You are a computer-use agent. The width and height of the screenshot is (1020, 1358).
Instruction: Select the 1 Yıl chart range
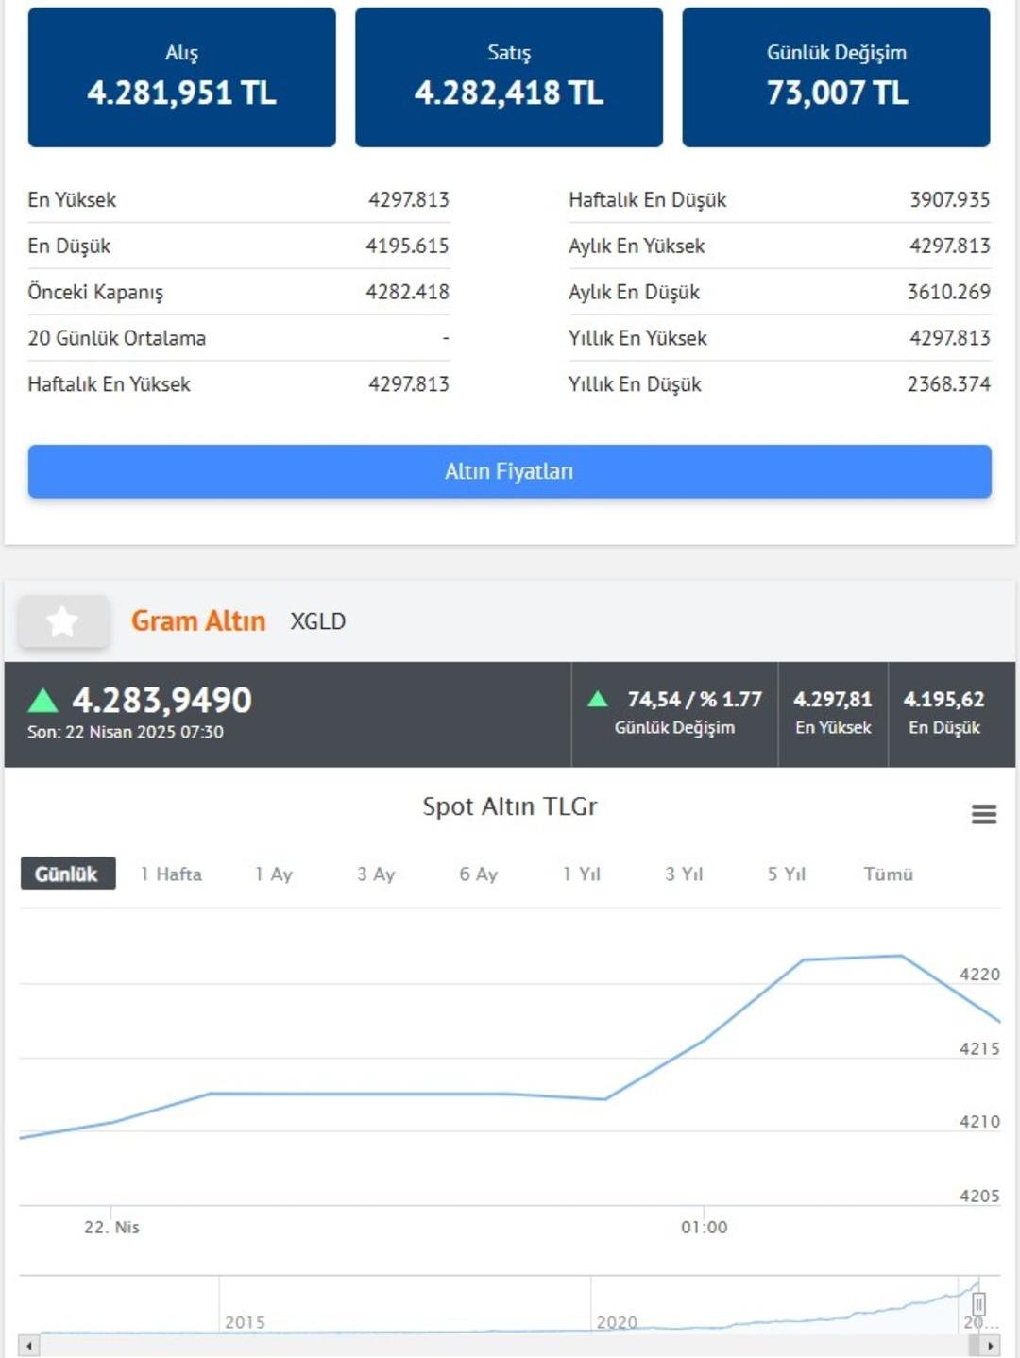coord(581,874)
